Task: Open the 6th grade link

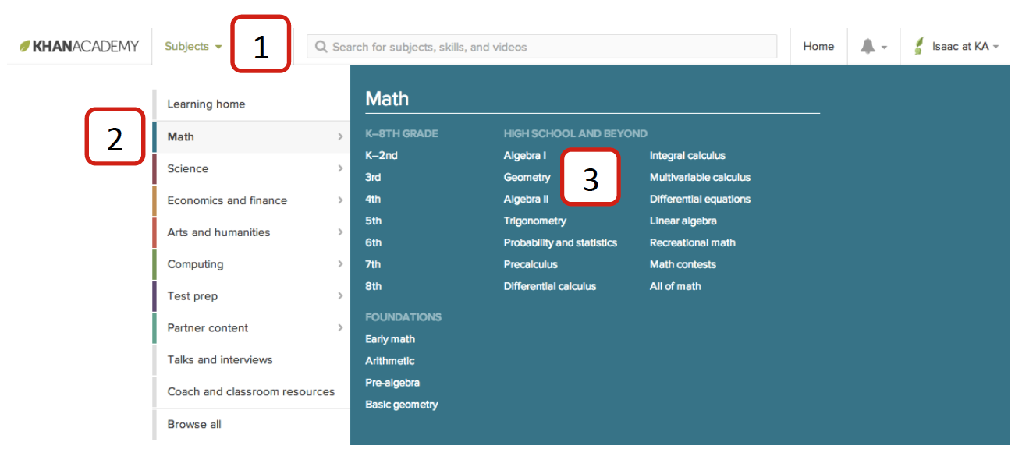Action: [373, 243]
